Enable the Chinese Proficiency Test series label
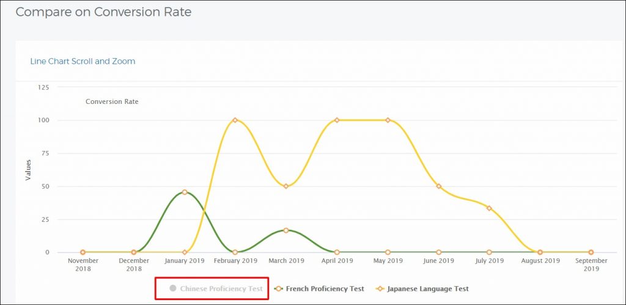Screen dimensions: 626x305 tap(221, 288)
